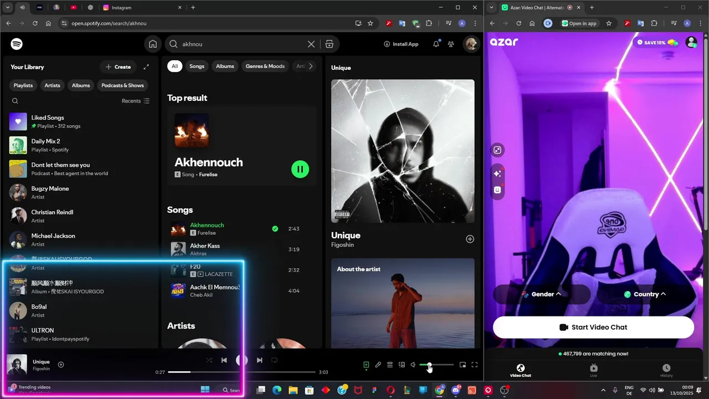Viewport: 709px width, 399px height.
Task: Toggle the Now Playing view icon
Action: pos(366,365)
